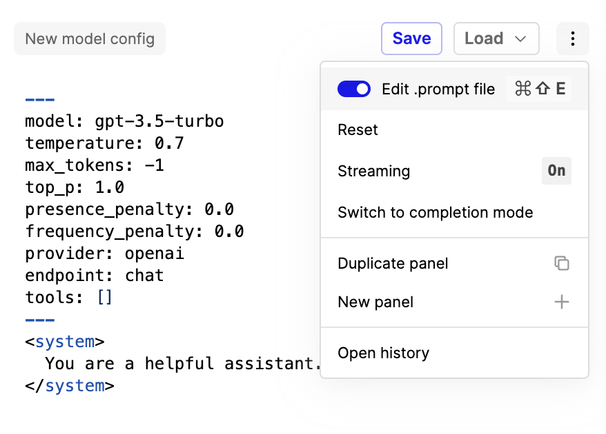
Task: Select the New panel menu entry
Action: 454,302
